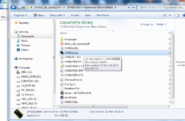
Task: Click the file list vertical scrollbar
Action: click(172, 66)
